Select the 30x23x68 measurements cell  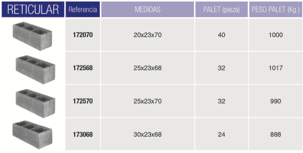pos(148,134)
